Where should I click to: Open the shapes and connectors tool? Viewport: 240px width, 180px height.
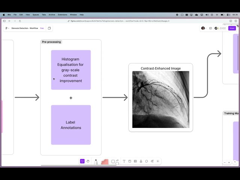tap(113, 162)
